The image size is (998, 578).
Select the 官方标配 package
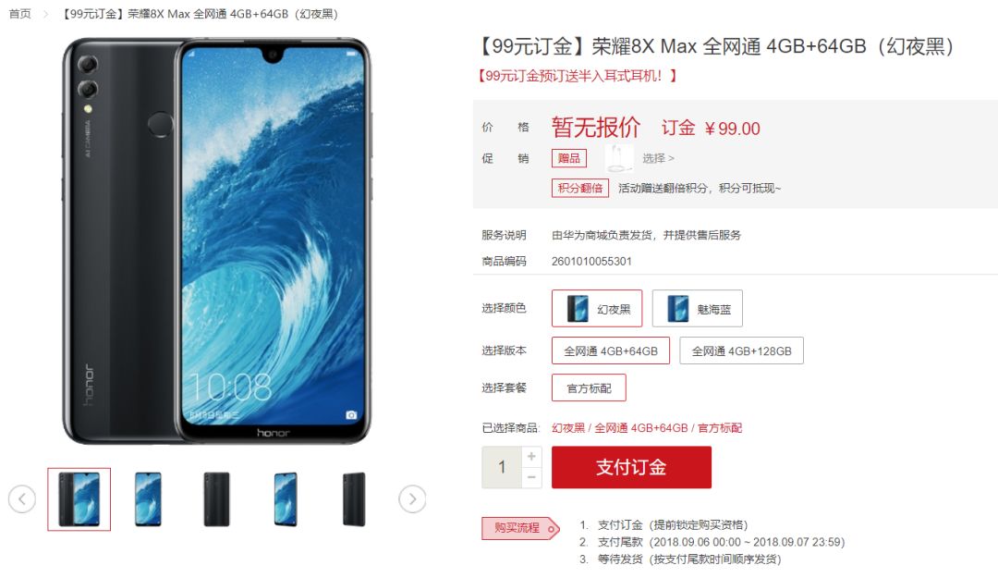(589, 387)
